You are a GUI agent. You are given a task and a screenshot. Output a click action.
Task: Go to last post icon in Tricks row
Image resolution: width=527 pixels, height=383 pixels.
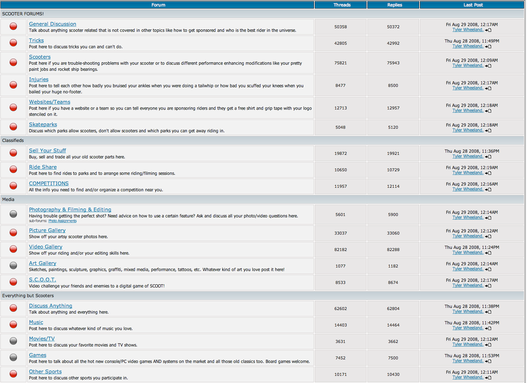pos(488,46)
